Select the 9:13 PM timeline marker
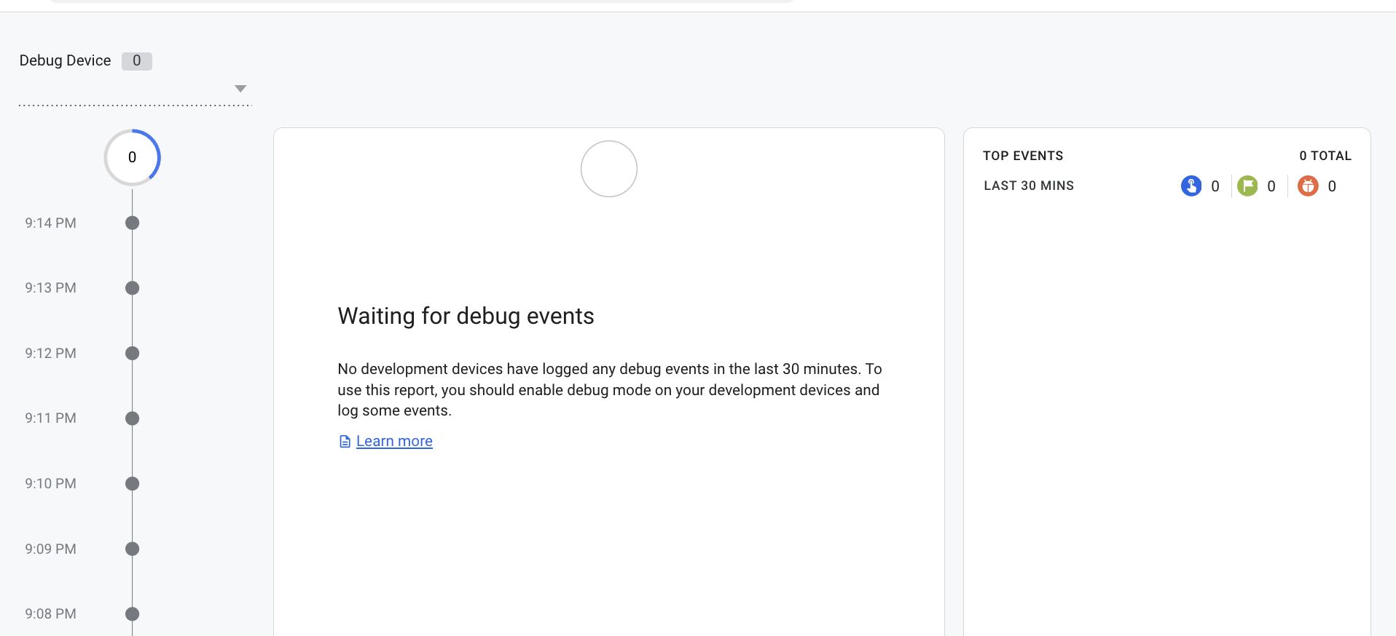 point(132,288)
